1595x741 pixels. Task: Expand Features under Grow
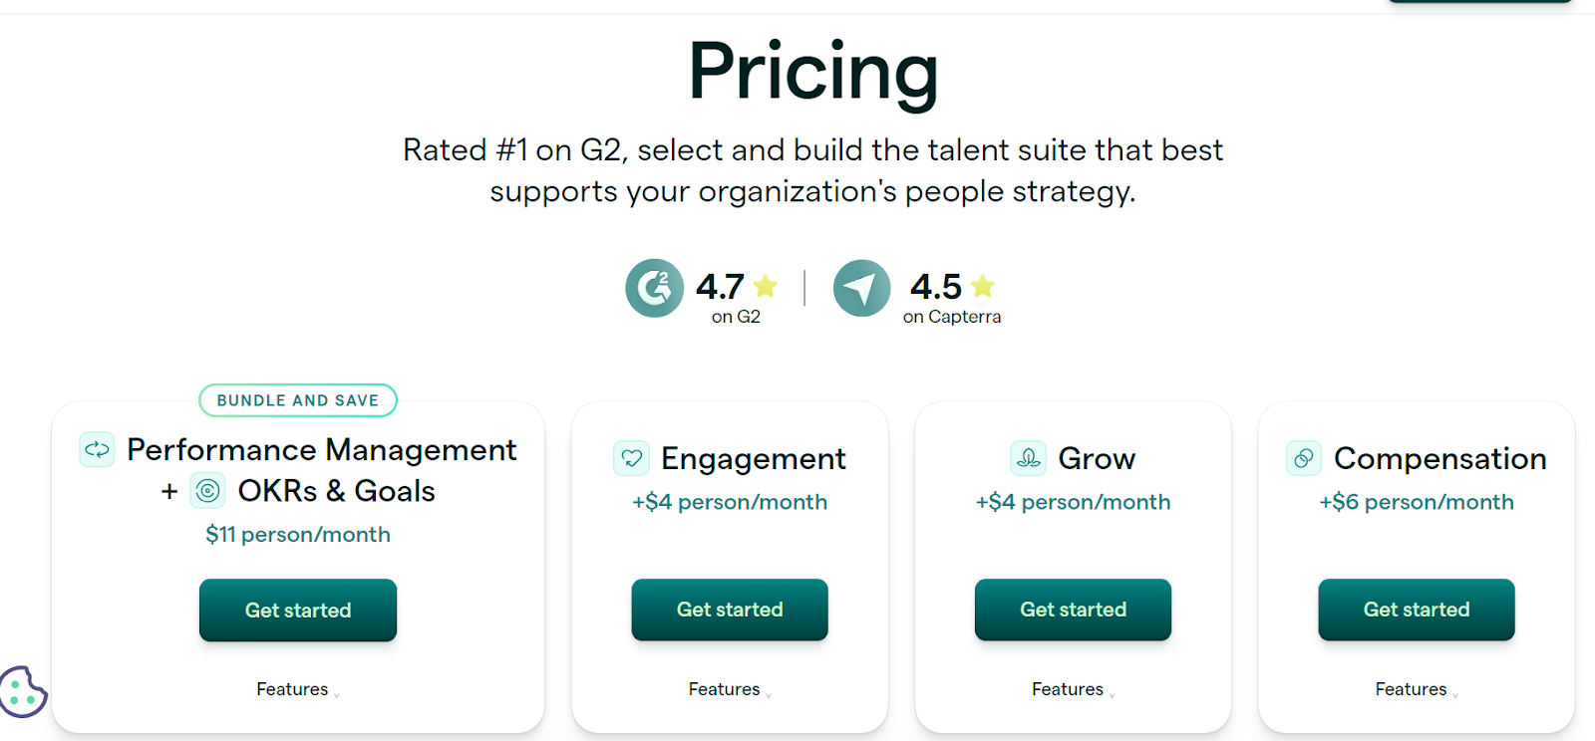[x=1074, y=689]
